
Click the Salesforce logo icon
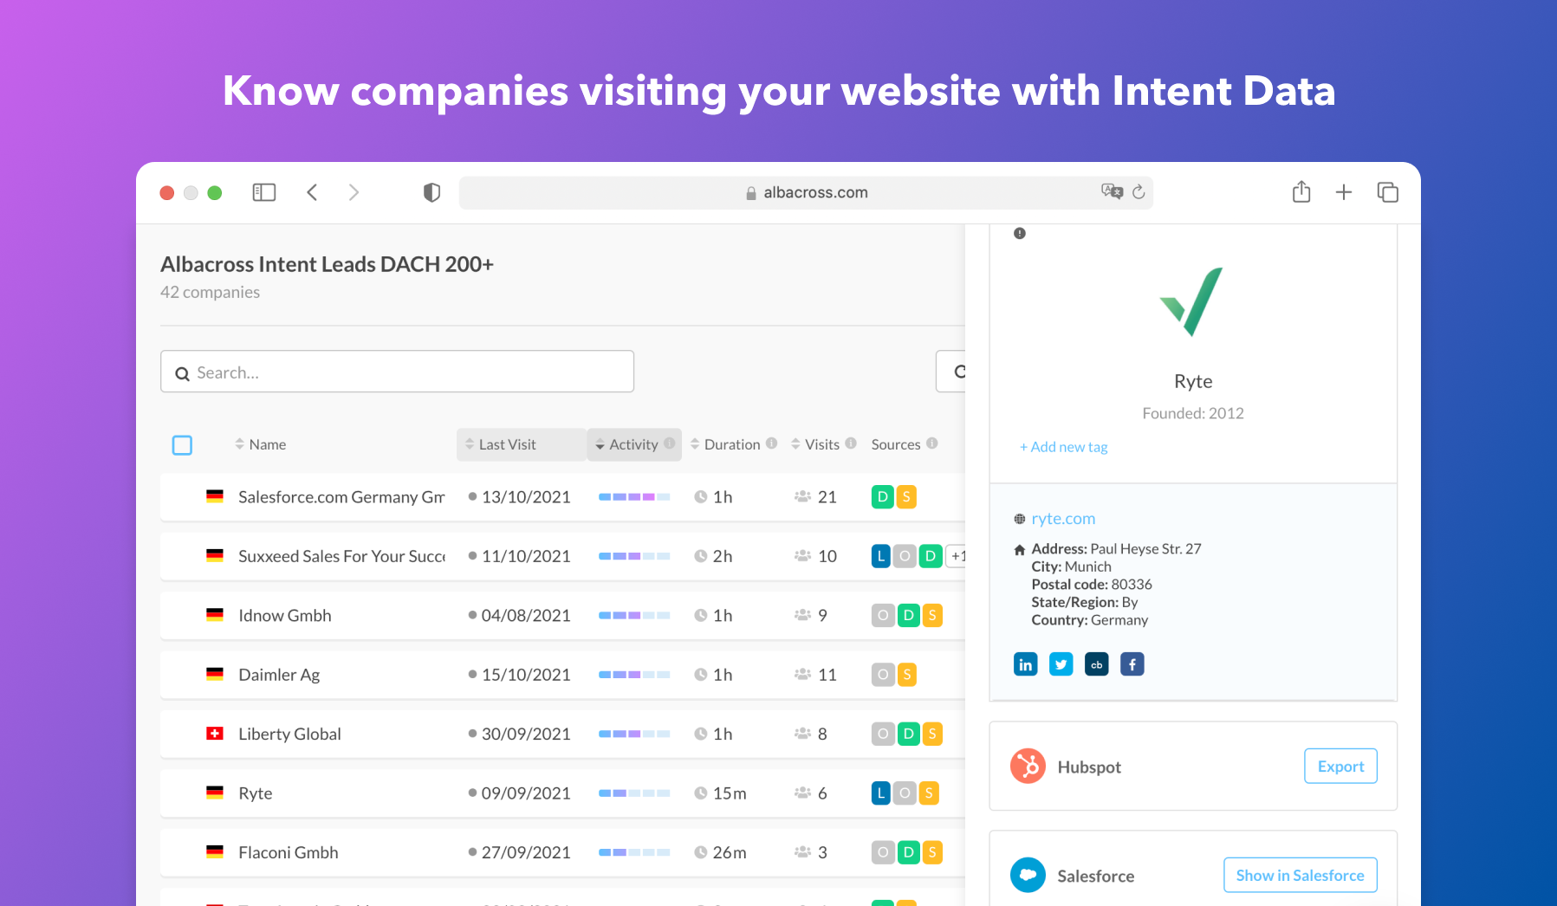tap(1028, 875)
